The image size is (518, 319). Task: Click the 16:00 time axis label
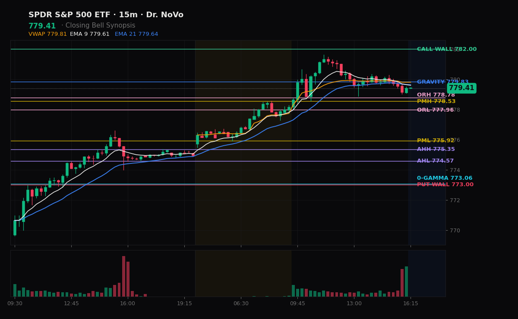coord(128,303)
